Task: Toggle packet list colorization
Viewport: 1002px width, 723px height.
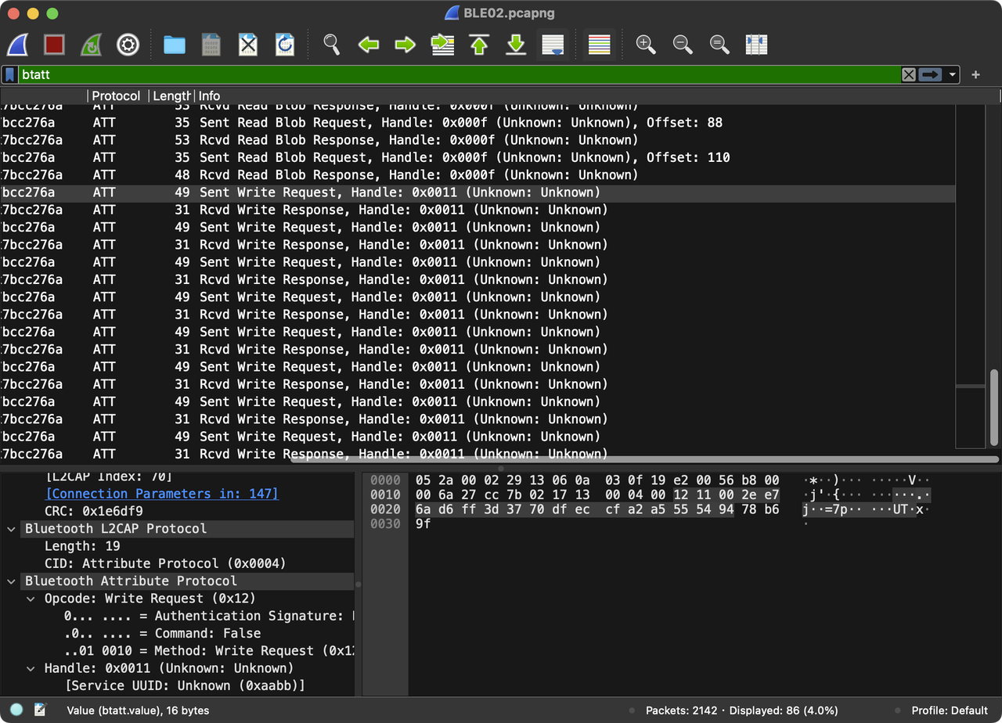Action: (x=599, y=45)
